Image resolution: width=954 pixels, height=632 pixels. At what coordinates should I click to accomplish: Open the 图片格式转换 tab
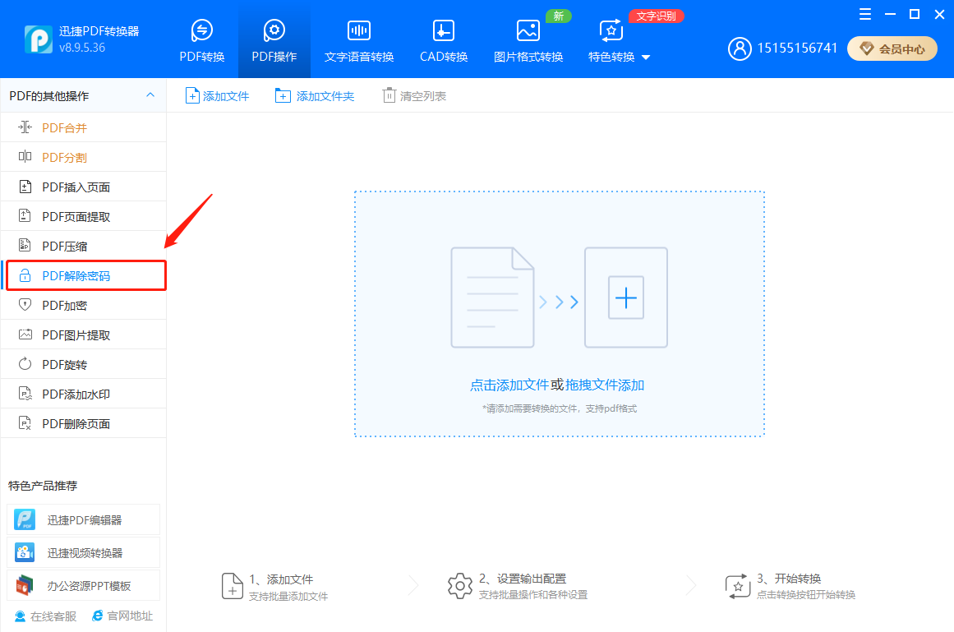(x=528, y=41)
